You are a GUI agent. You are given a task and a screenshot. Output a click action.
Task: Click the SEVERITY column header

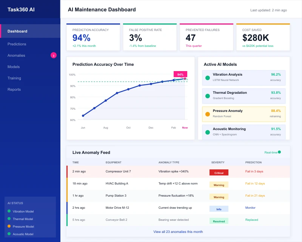218,162
